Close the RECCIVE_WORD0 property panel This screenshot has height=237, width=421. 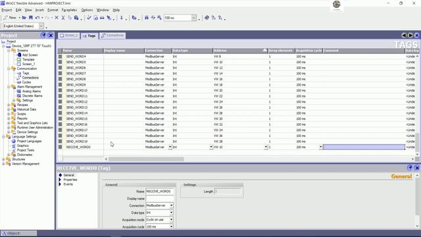(417, 168)
